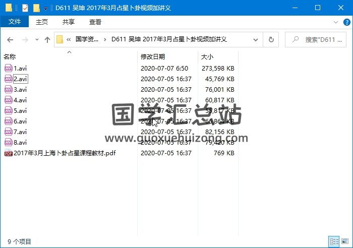Click the forward navigation arrow
This screenshot has height=248, width=353.
[x=25, y=40]
